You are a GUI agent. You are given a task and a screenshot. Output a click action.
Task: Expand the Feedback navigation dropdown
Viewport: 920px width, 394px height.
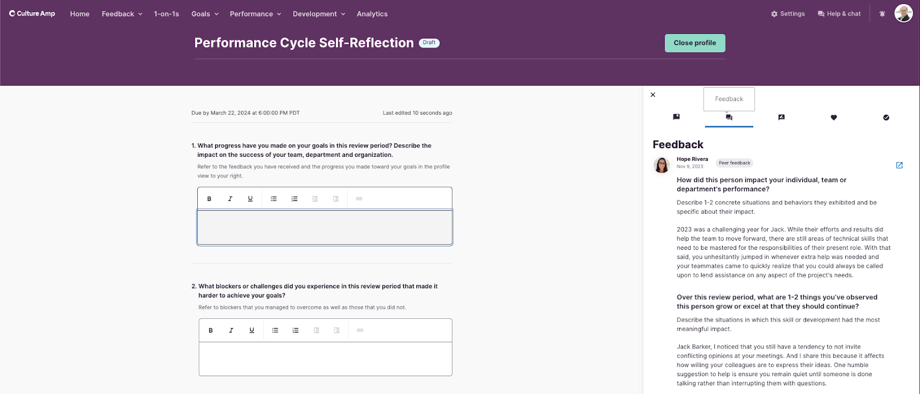122,14
